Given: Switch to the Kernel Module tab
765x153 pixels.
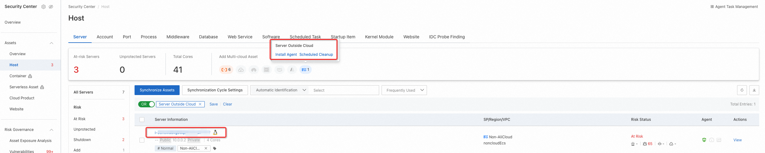Looking at the screenshot, I should 379,37.
